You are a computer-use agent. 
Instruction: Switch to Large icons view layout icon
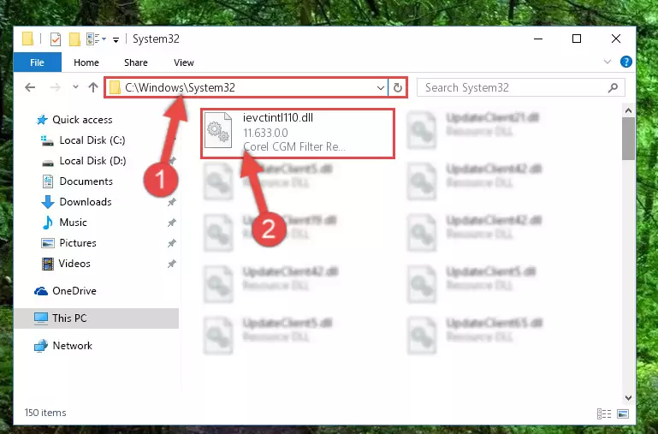[623, 413]
